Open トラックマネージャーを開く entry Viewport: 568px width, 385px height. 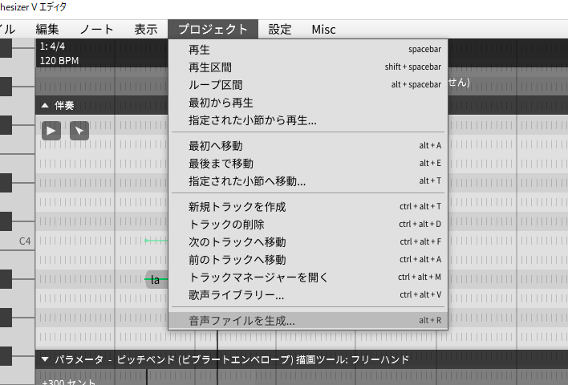[x=308, y=278]
